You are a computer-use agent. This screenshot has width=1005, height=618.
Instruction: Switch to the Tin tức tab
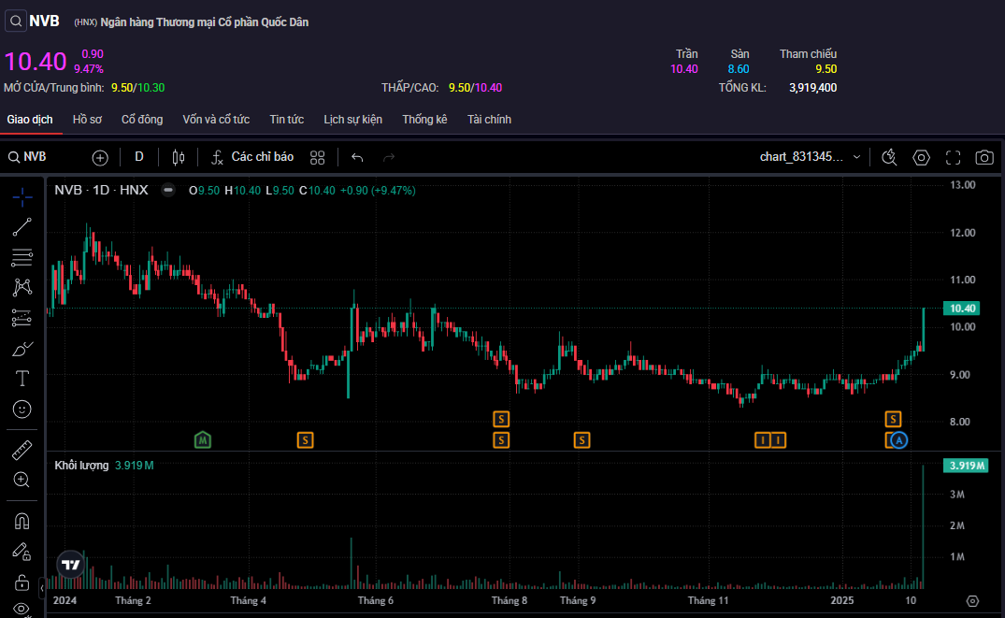pos(286,120)
